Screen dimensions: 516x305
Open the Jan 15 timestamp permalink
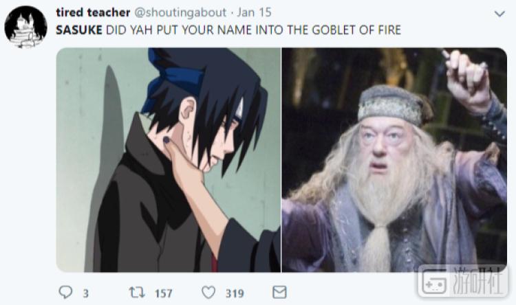pos(254,12)
